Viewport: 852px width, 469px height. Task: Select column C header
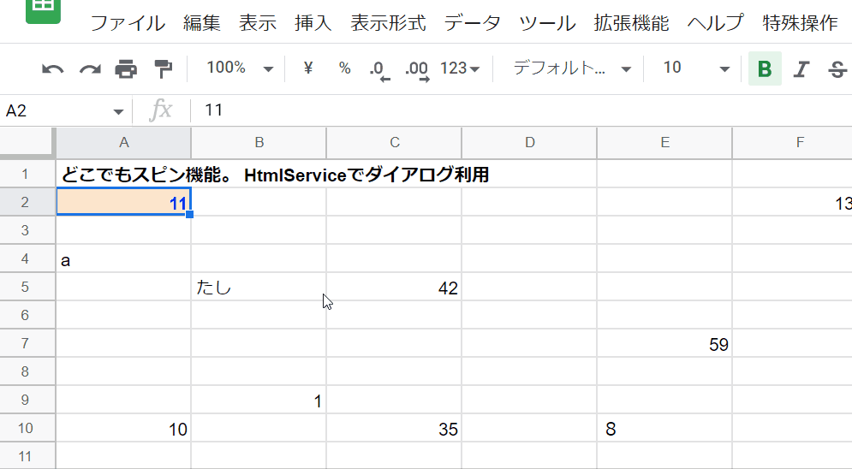(x=395, y=142)
